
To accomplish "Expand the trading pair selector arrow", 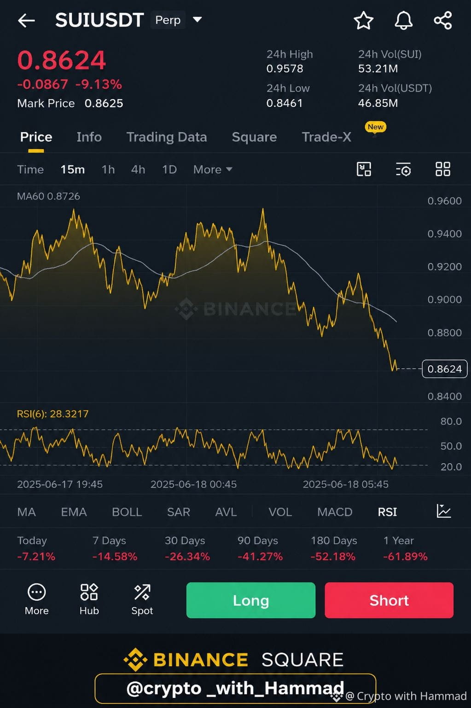I will coord(197,19).
